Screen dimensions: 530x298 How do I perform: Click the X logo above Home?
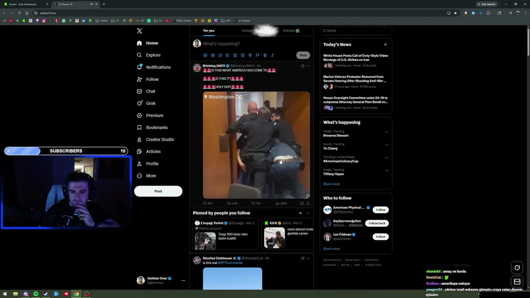(x=140, y=31)
